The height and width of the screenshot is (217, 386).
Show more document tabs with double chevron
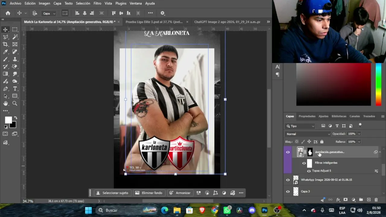tap(268, 22)
